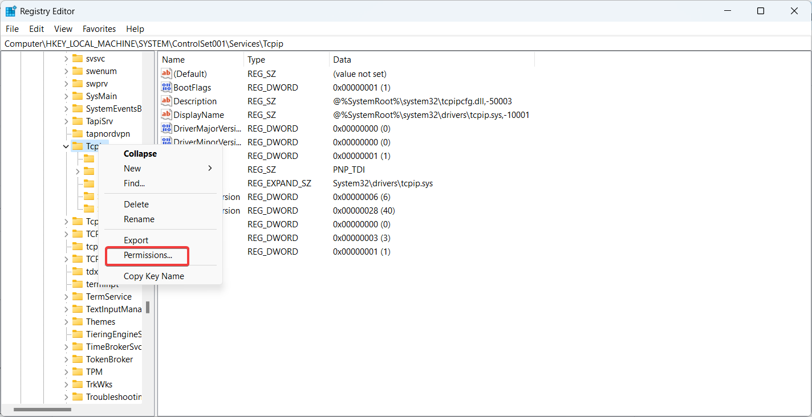
Task: Click the TPM folder icon
Action: [78, 372]
